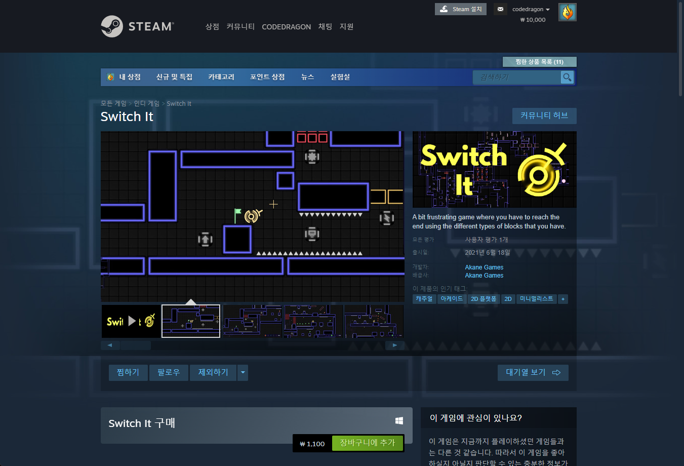The width and height of the screenshot is (684, 466).
Task: Open the 뉴스 tab
Action: click(x=307, y=77)
